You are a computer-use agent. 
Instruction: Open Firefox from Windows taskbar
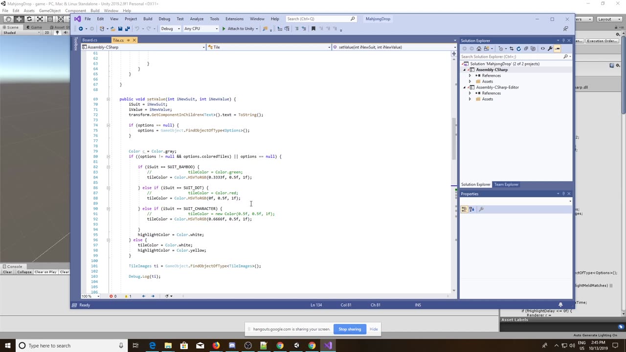(x=216, y=346)
